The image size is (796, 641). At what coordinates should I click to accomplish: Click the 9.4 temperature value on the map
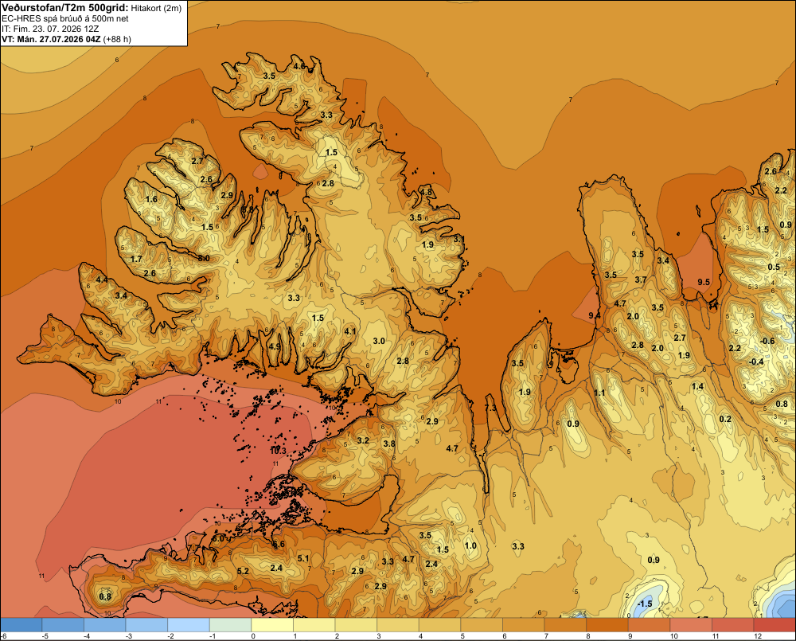tap(595, 316)
